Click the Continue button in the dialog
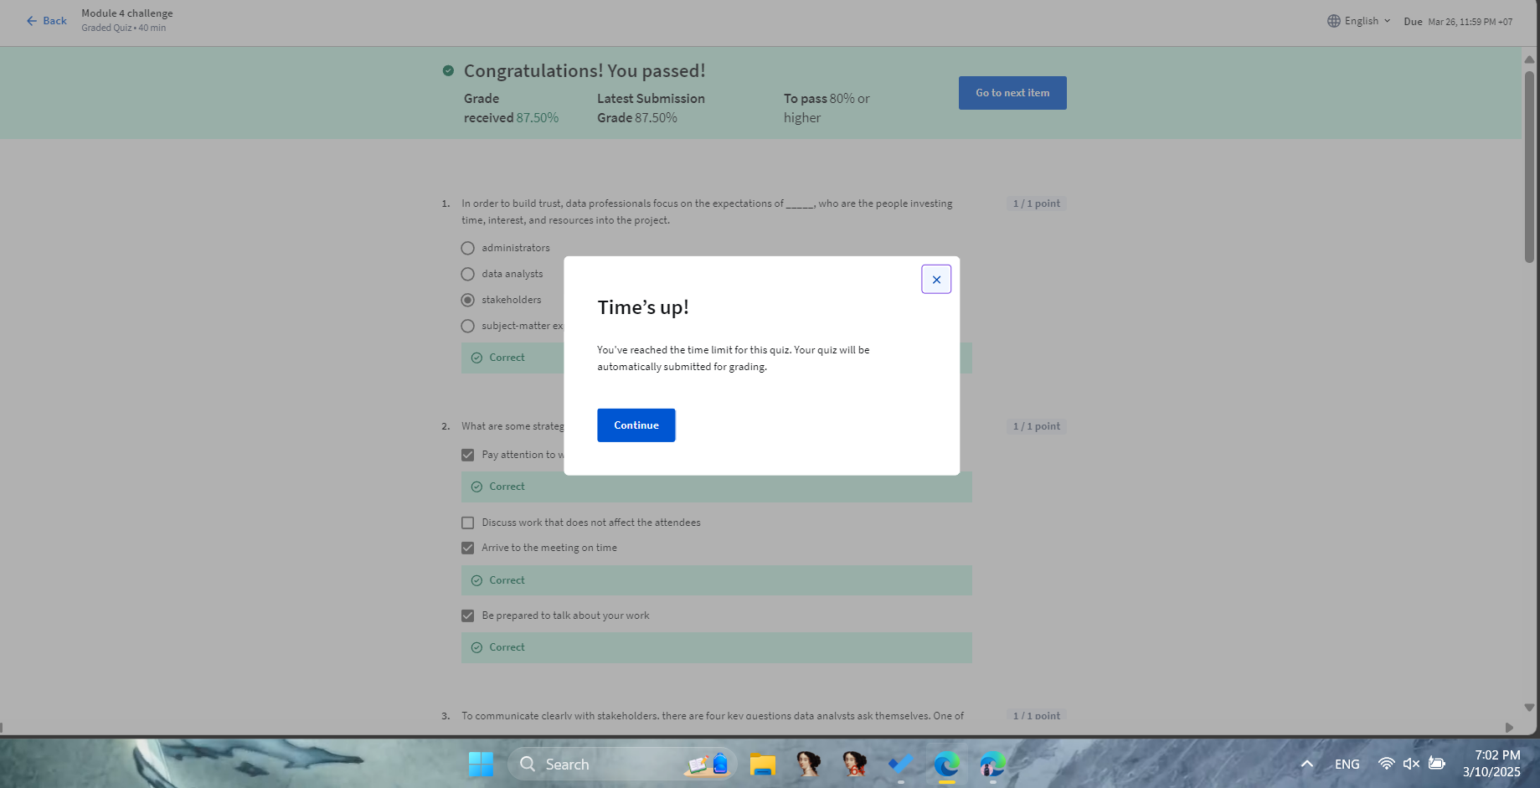 (636, 425)
